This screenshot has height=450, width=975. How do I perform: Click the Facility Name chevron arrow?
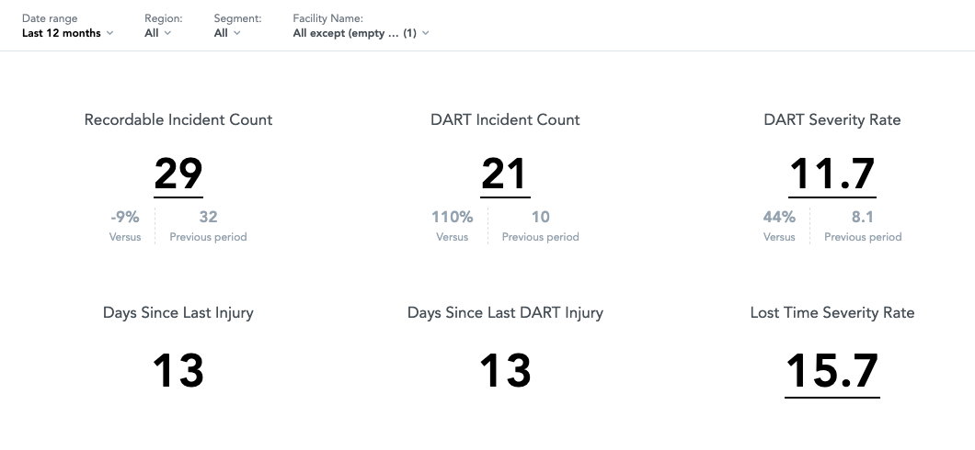coord(425,33)
